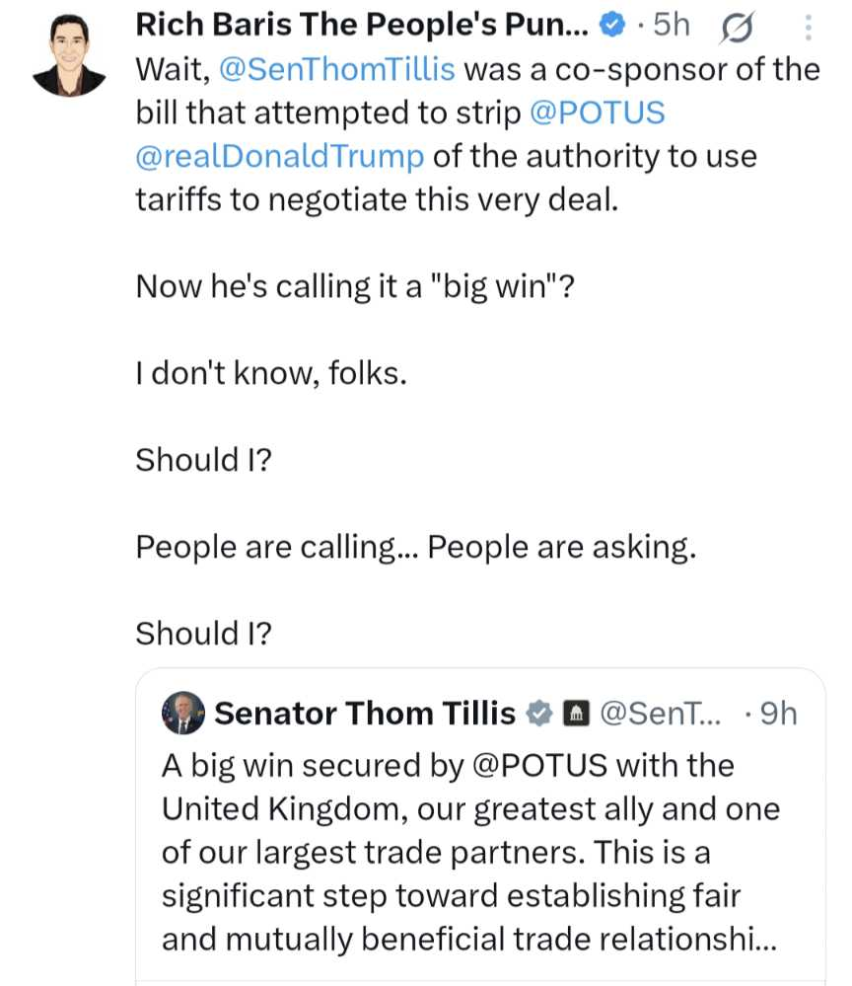852x986 pixels.
Task: Open the @SenThomTillis mention link
Action: [337, 69]
